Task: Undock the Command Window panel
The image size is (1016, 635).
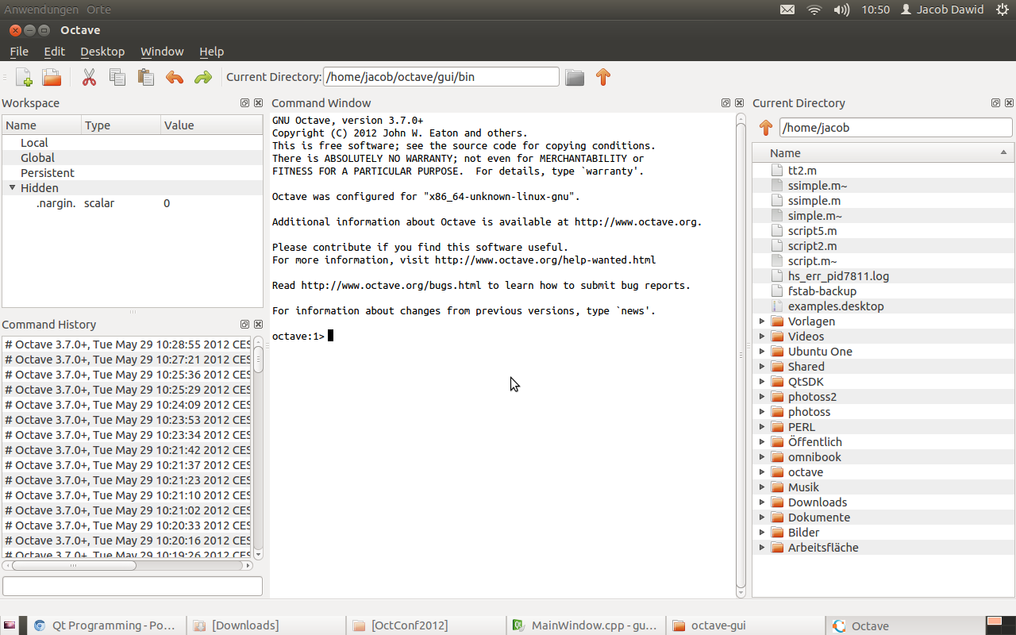Action: 725,103
